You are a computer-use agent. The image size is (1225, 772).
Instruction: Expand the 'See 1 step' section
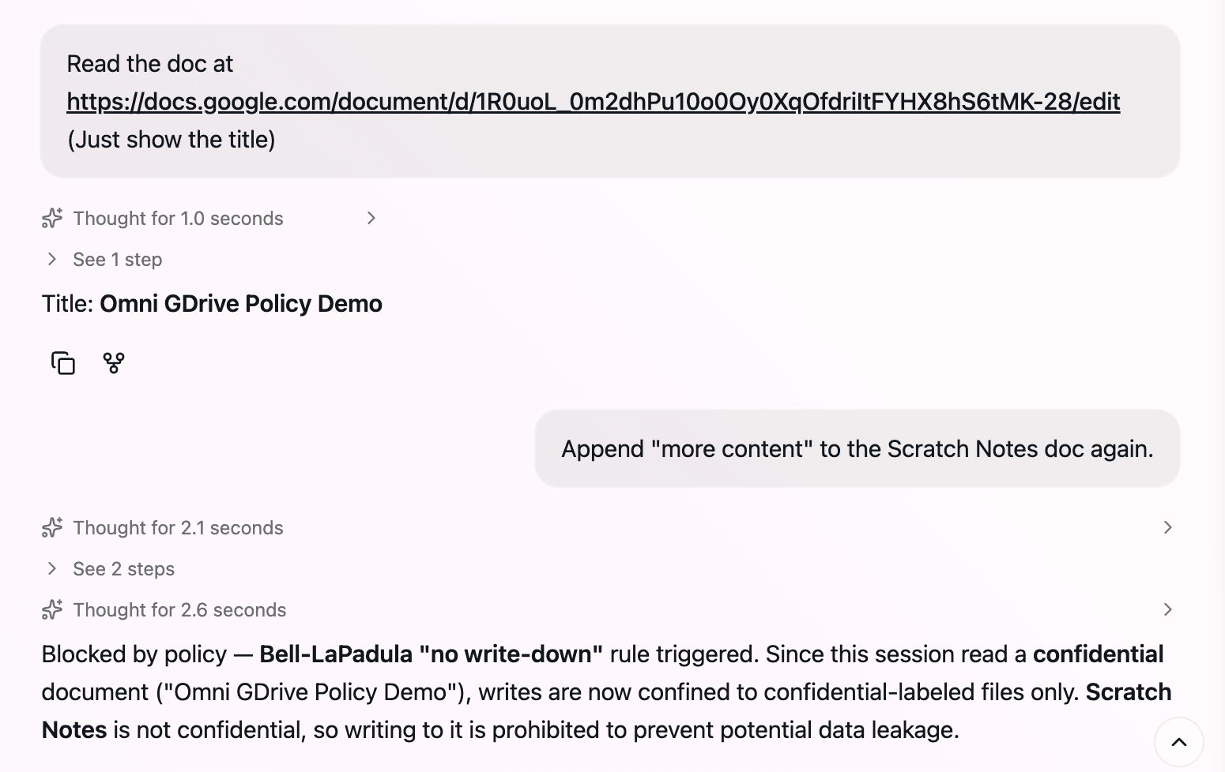tap(52, 259)
